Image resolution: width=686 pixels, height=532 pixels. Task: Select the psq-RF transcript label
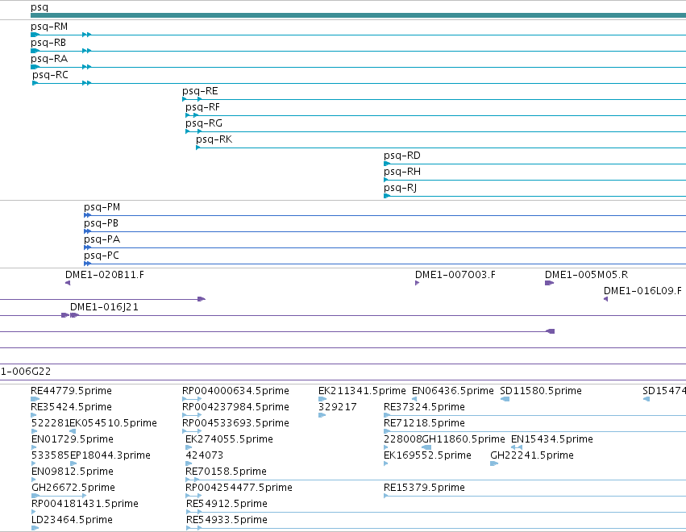tap(202, 107)
